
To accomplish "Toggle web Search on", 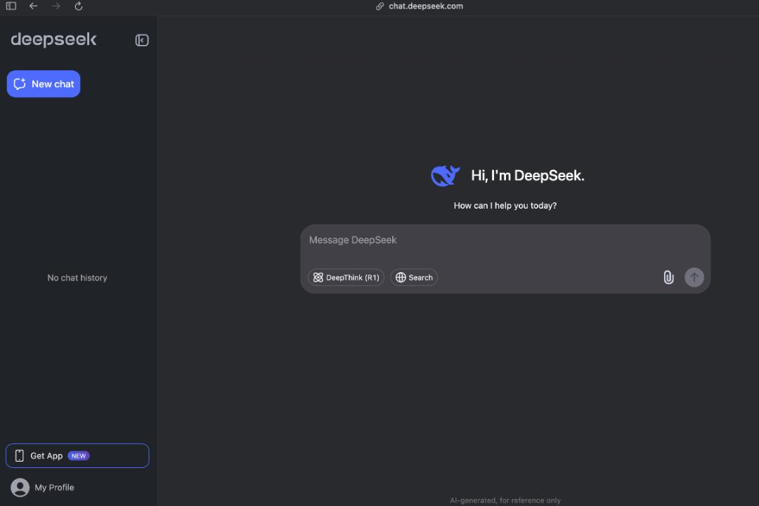I will (x=414, y=278).
